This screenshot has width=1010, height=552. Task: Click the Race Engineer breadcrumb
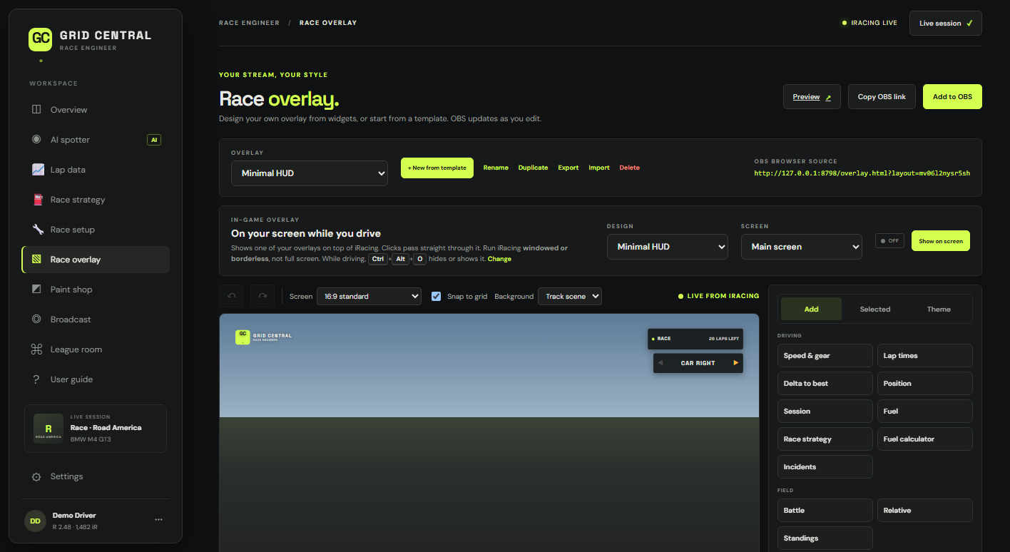(x=249, y=23)
